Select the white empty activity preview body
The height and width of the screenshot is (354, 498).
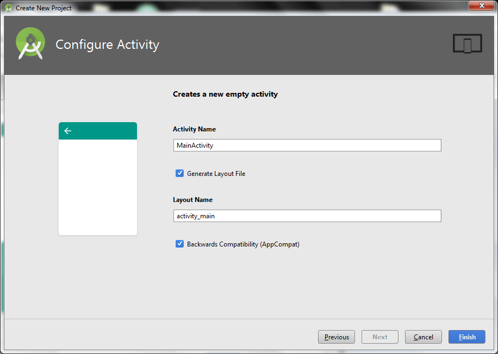pos(98,187)
